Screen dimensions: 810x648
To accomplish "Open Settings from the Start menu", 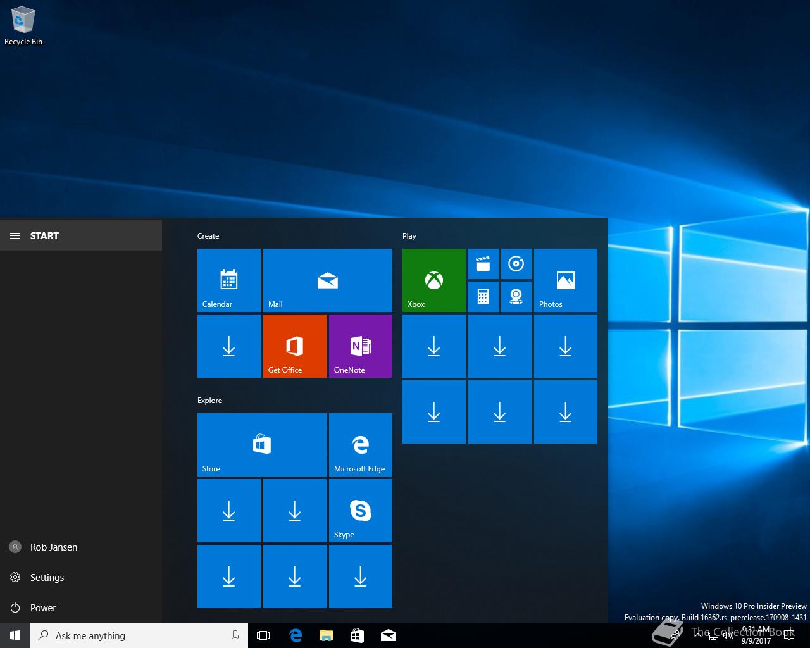I will (81, 577).
